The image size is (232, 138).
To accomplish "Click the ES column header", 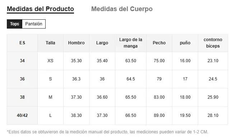I will (x=22, y=43).
